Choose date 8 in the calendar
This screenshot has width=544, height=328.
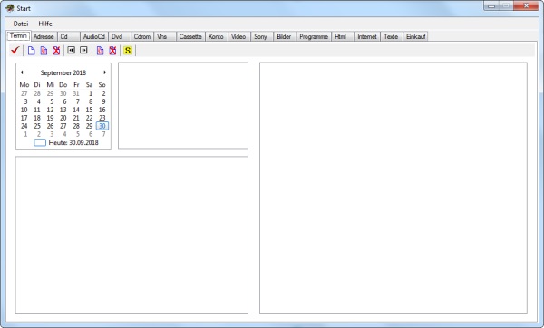(91, 101)
